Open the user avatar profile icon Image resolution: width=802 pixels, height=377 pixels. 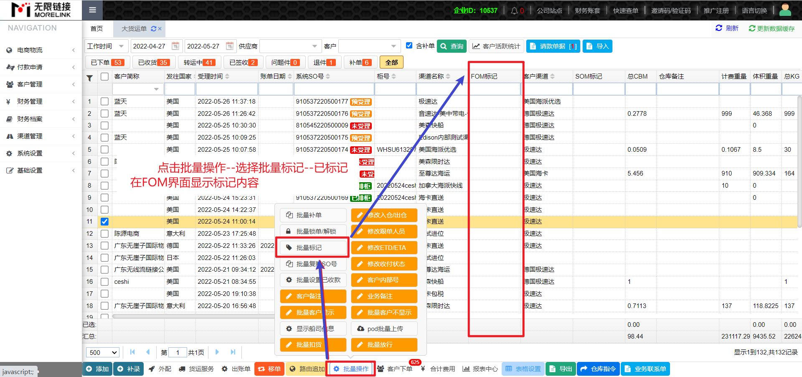785,10
